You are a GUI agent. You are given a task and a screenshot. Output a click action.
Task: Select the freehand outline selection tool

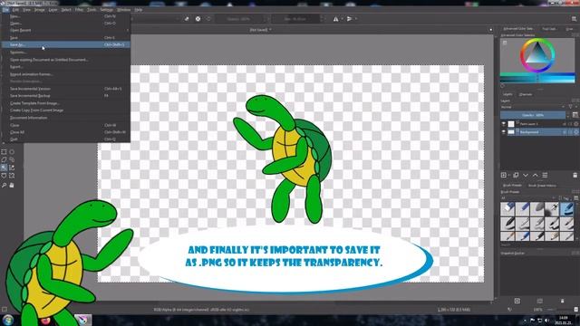[12, 159]
